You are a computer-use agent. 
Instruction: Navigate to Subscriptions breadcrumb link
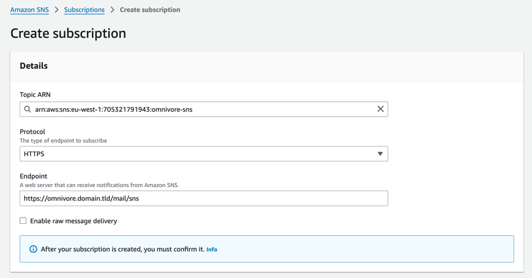84,10
